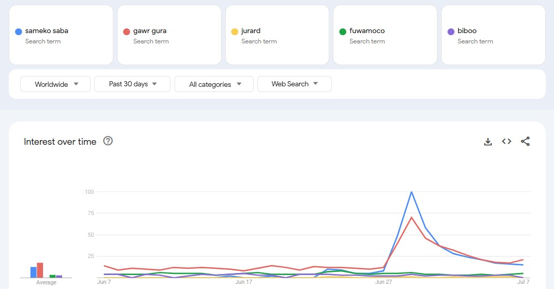The height and width of the screenshot is (289, 554).
Task: Click the Jun 27 axis label
Action: pos(384,282)
